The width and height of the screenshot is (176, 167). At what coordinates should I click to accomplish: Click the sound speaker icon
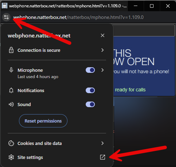11,104
